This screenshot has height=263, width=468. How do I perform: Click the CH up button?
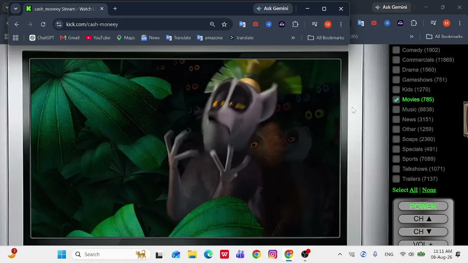tap(423, 219)
